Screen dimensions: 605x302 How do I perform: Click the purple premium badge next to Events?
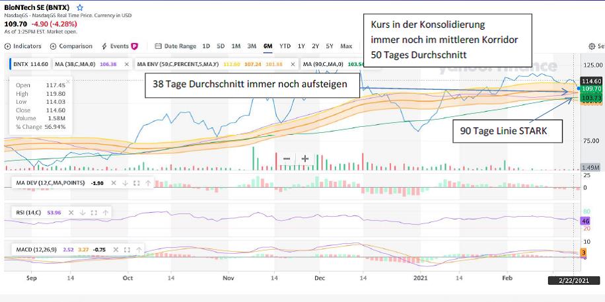pos(134,46)
